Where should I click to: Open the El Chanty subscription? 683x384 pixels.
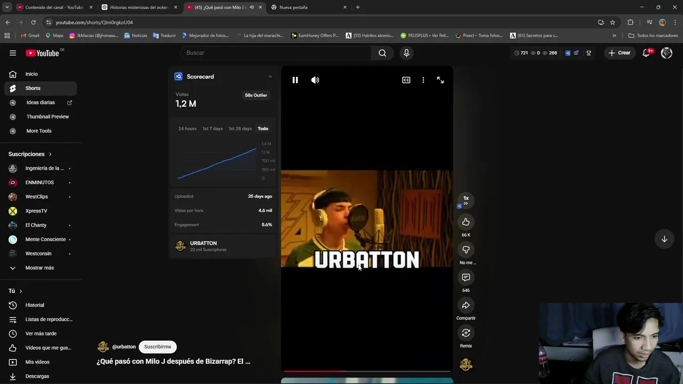(x=41, y=225)
